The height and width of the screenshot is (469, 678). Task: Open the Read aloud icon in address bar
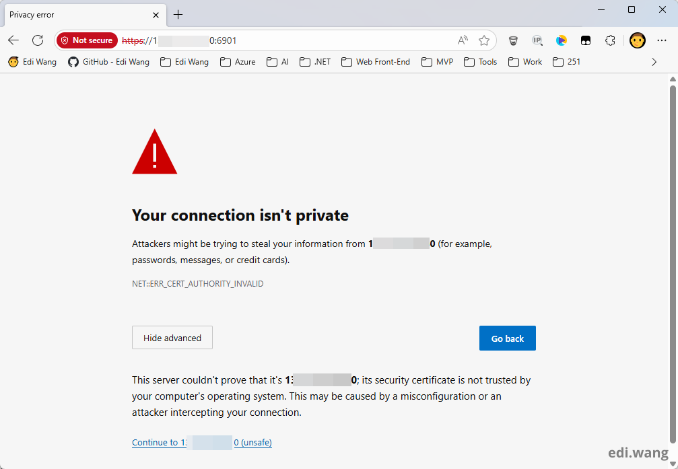coord(463,40)
